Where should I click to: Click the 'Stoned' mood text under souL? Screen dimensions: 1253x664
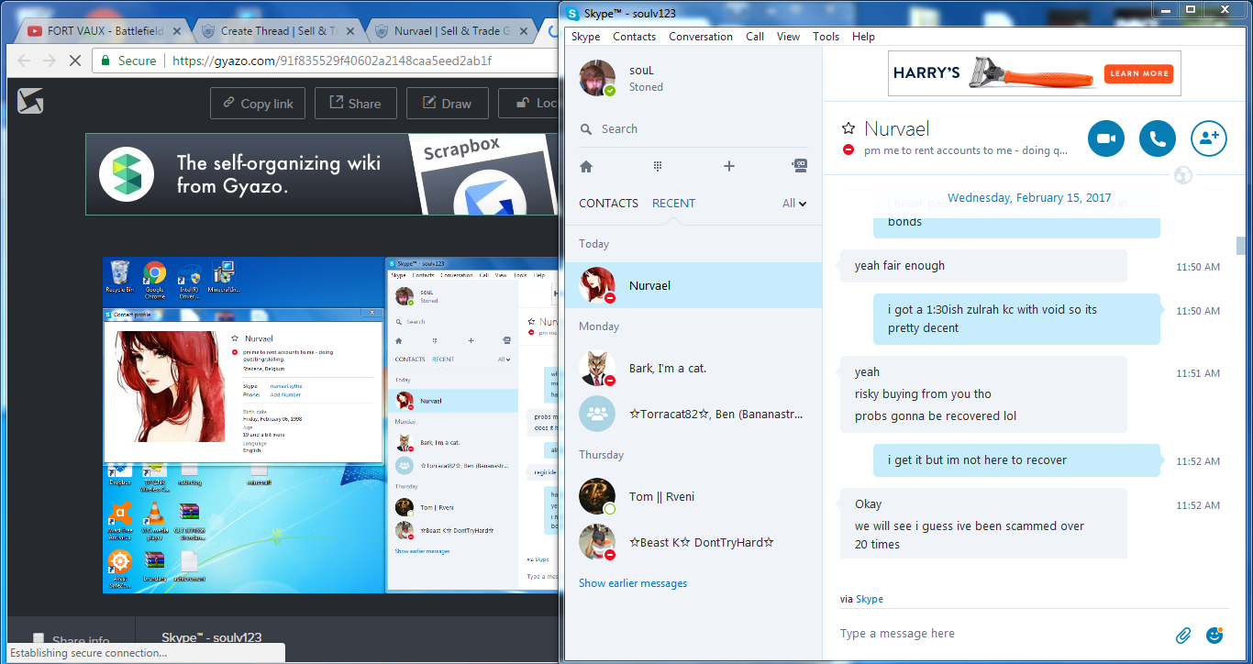coord(646,87)
